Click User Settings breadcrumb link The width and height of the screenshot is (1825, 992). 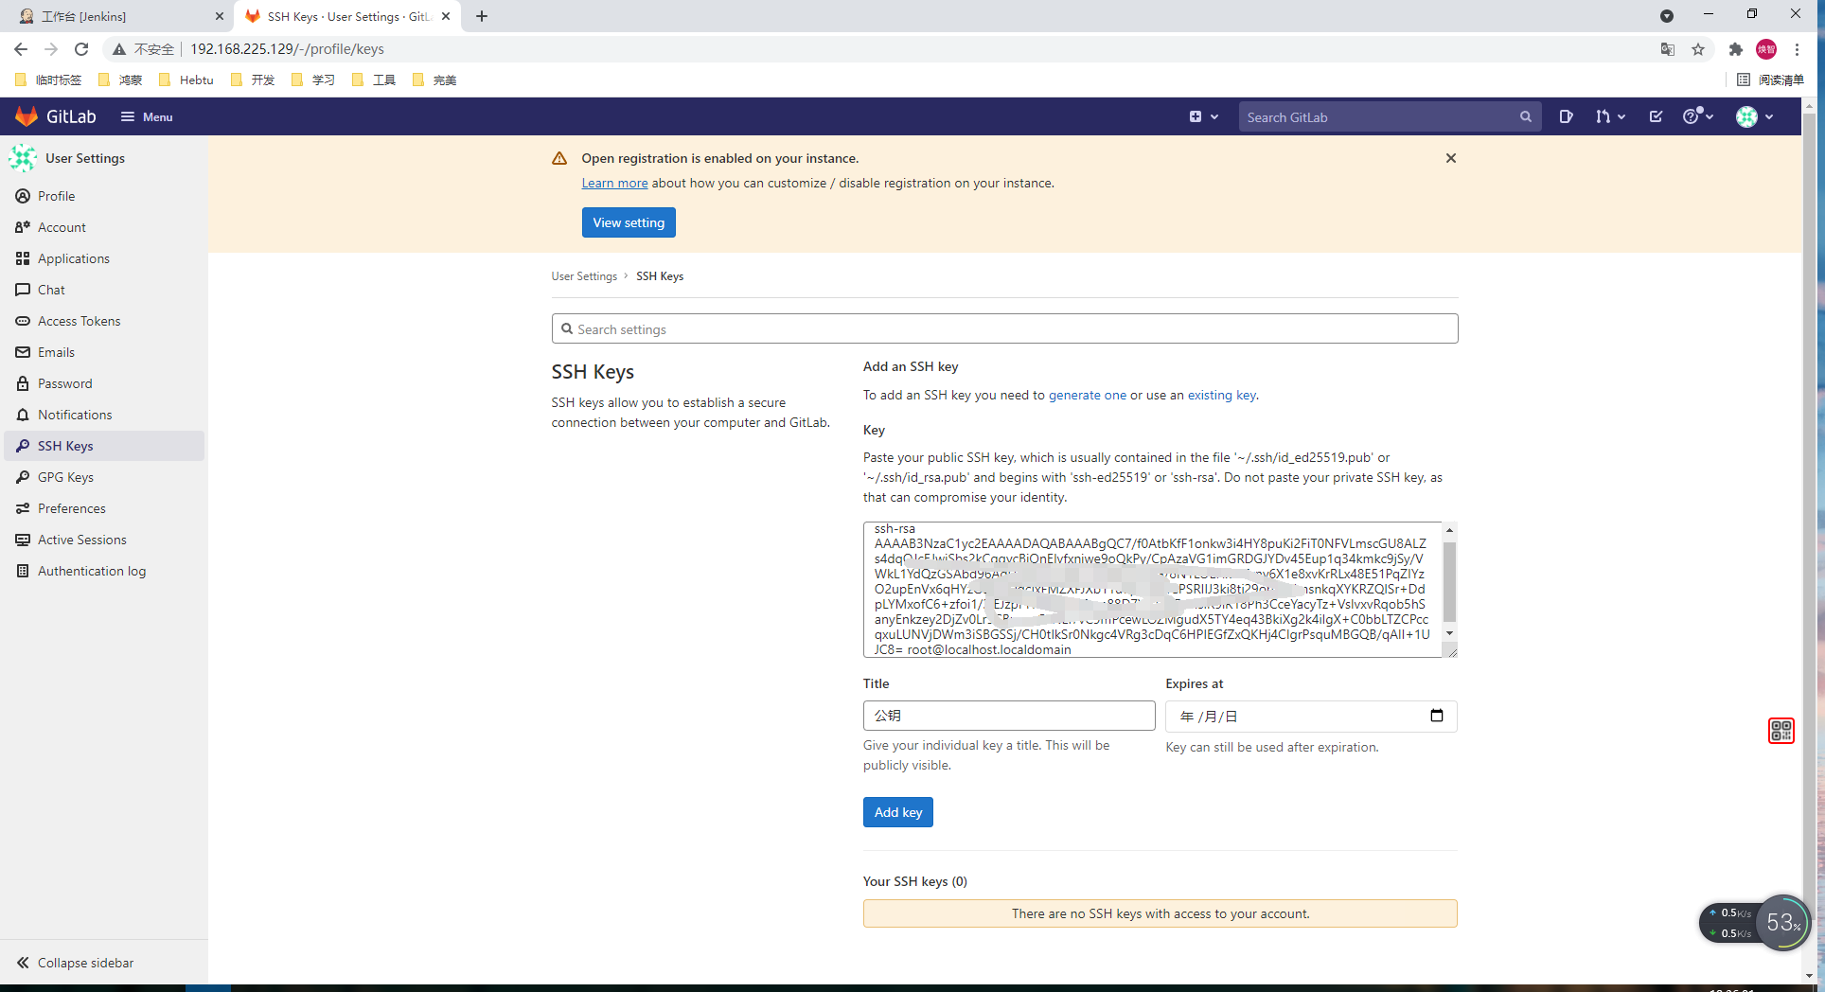(x=584, y=276)
